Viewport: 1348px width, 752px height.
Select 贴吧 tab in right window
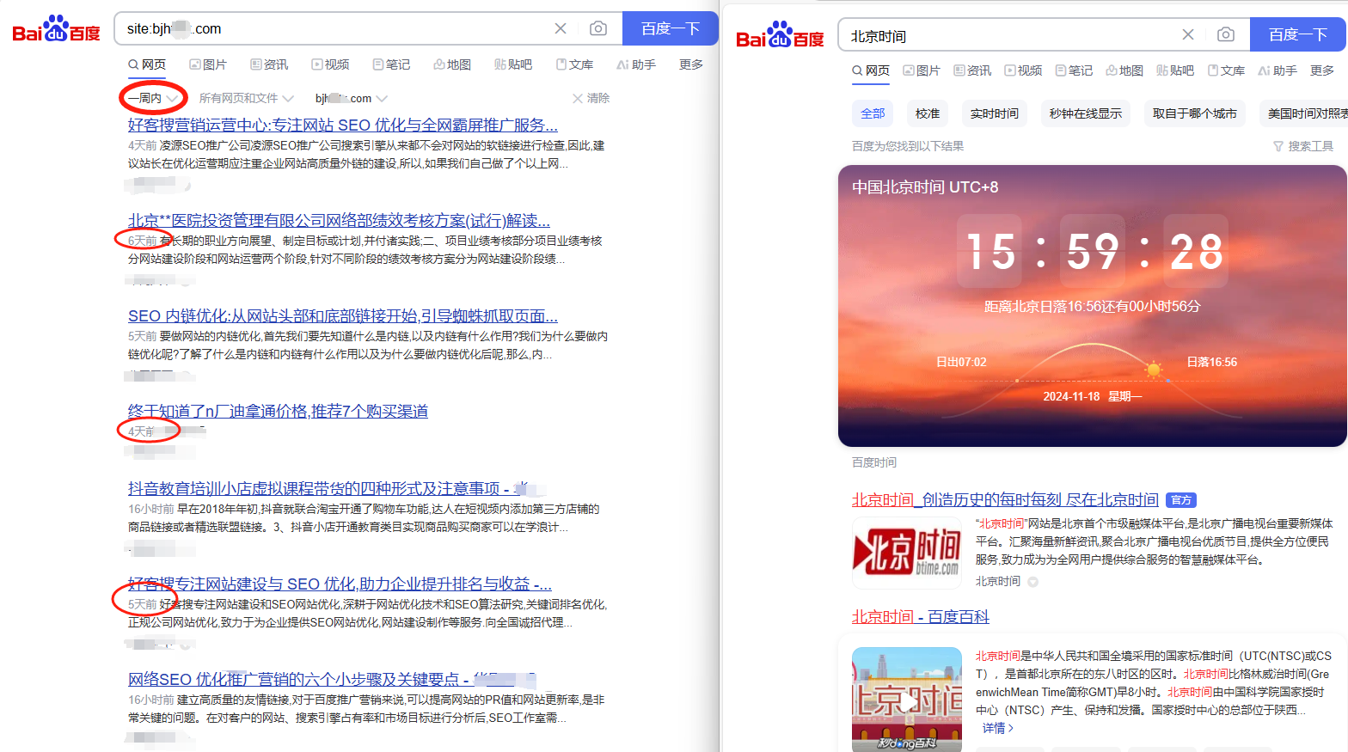(x=1175, y=70)
